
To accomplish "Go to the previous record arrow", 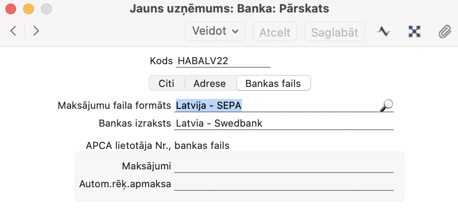I will pos(13,31).
